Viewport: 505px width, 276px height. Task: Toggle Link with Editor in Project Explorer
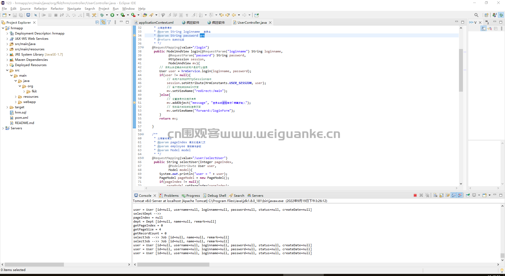103,22
